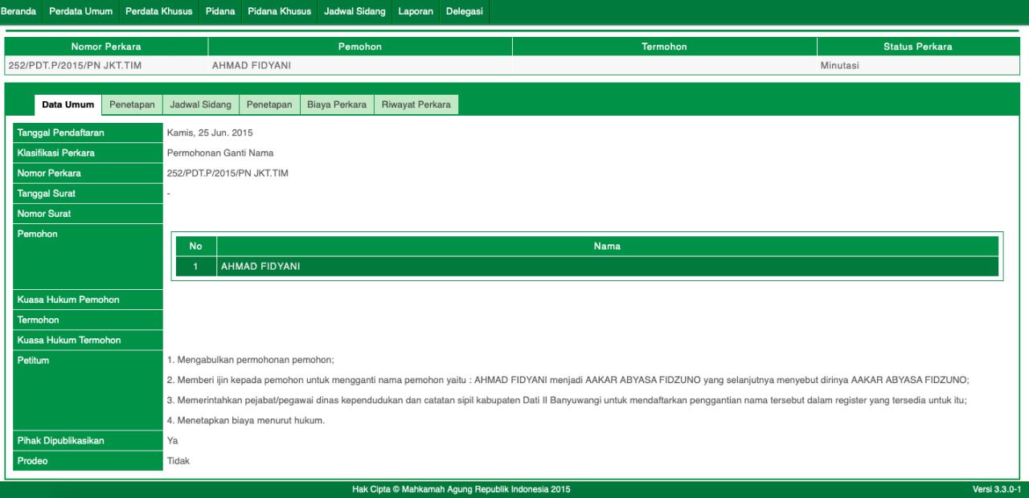Open the Perdata Khusus menu
This screenshot has height=498, width=1029.
tap(158, 11)
